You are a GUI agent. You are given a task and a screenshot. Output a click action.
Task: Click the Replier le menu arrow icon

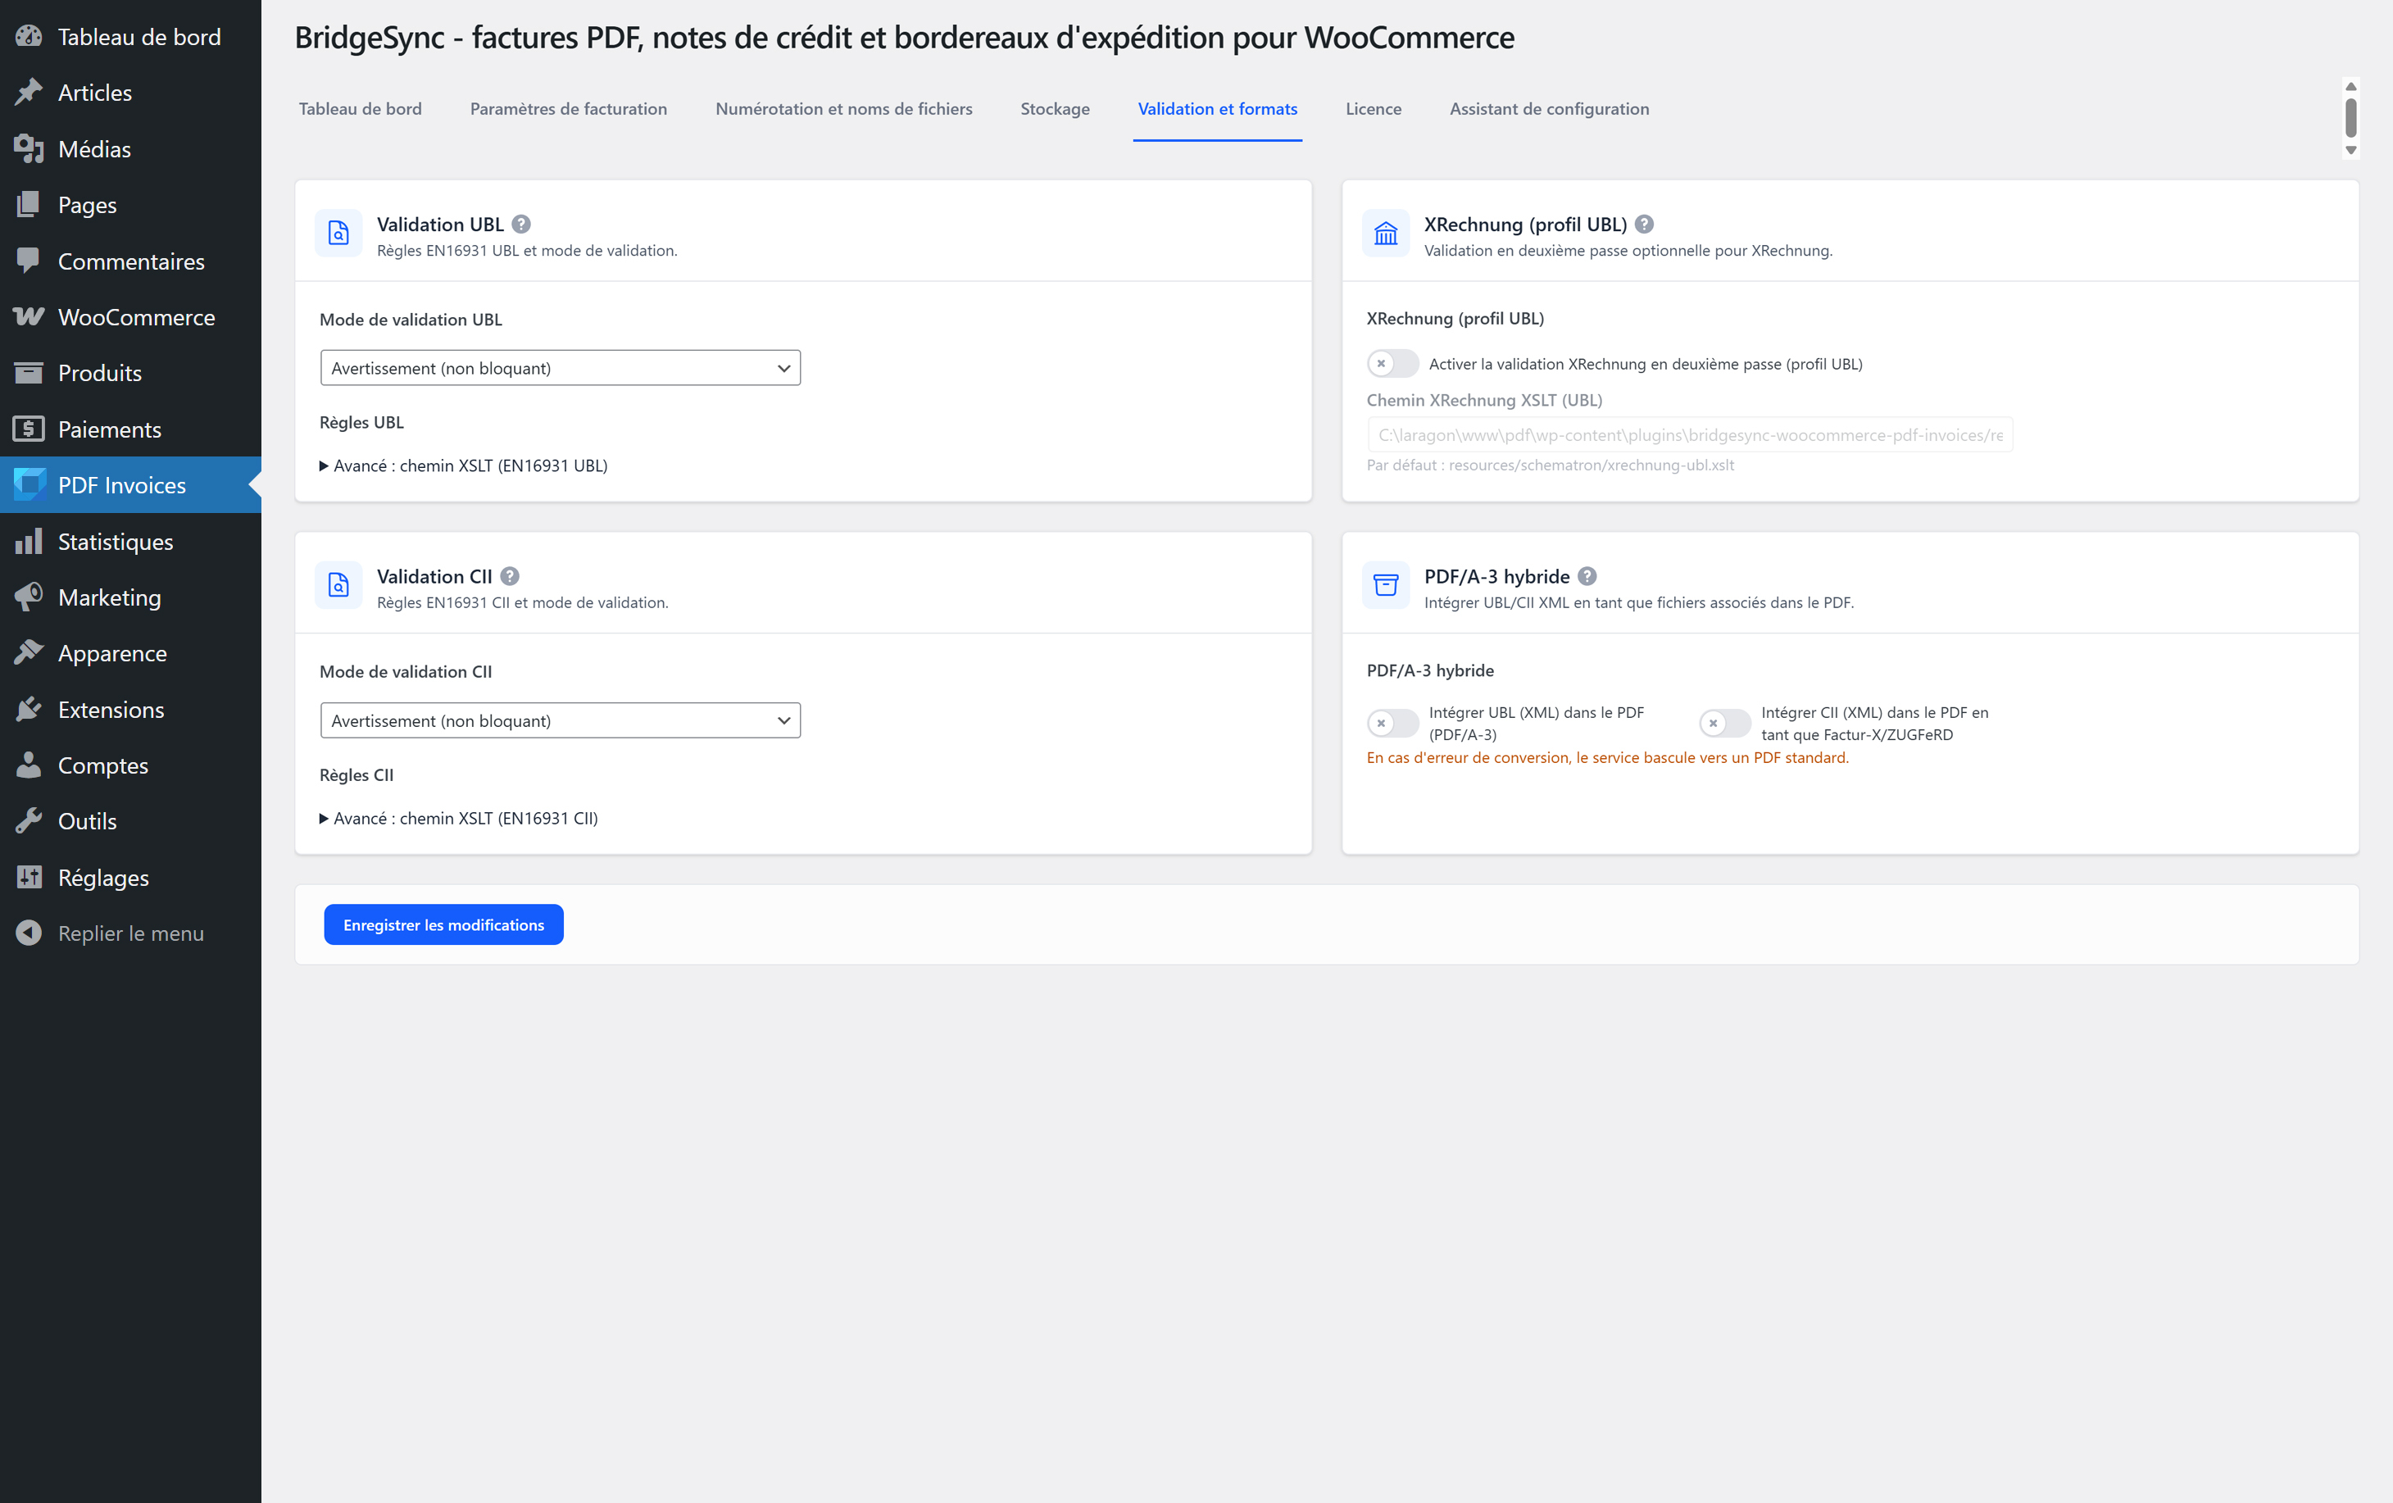coord(29,933)
